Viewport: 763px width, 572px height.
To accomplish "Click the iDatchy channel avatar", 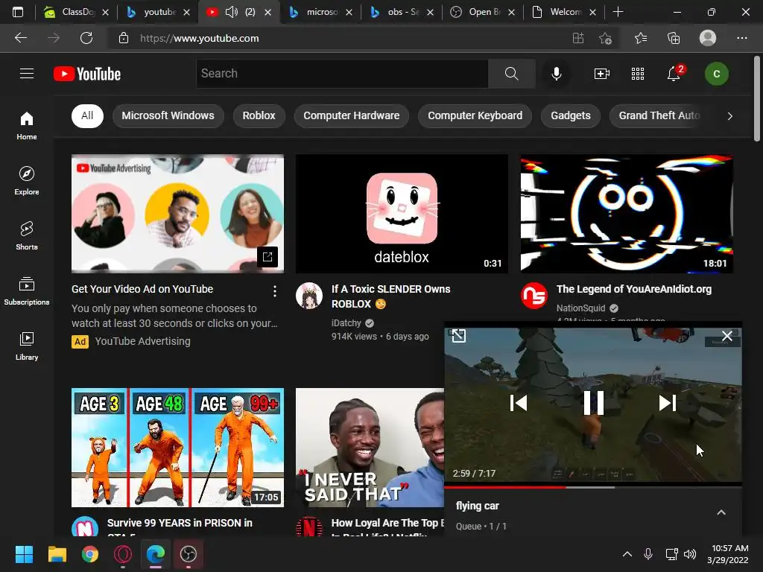I will (309, 296).
